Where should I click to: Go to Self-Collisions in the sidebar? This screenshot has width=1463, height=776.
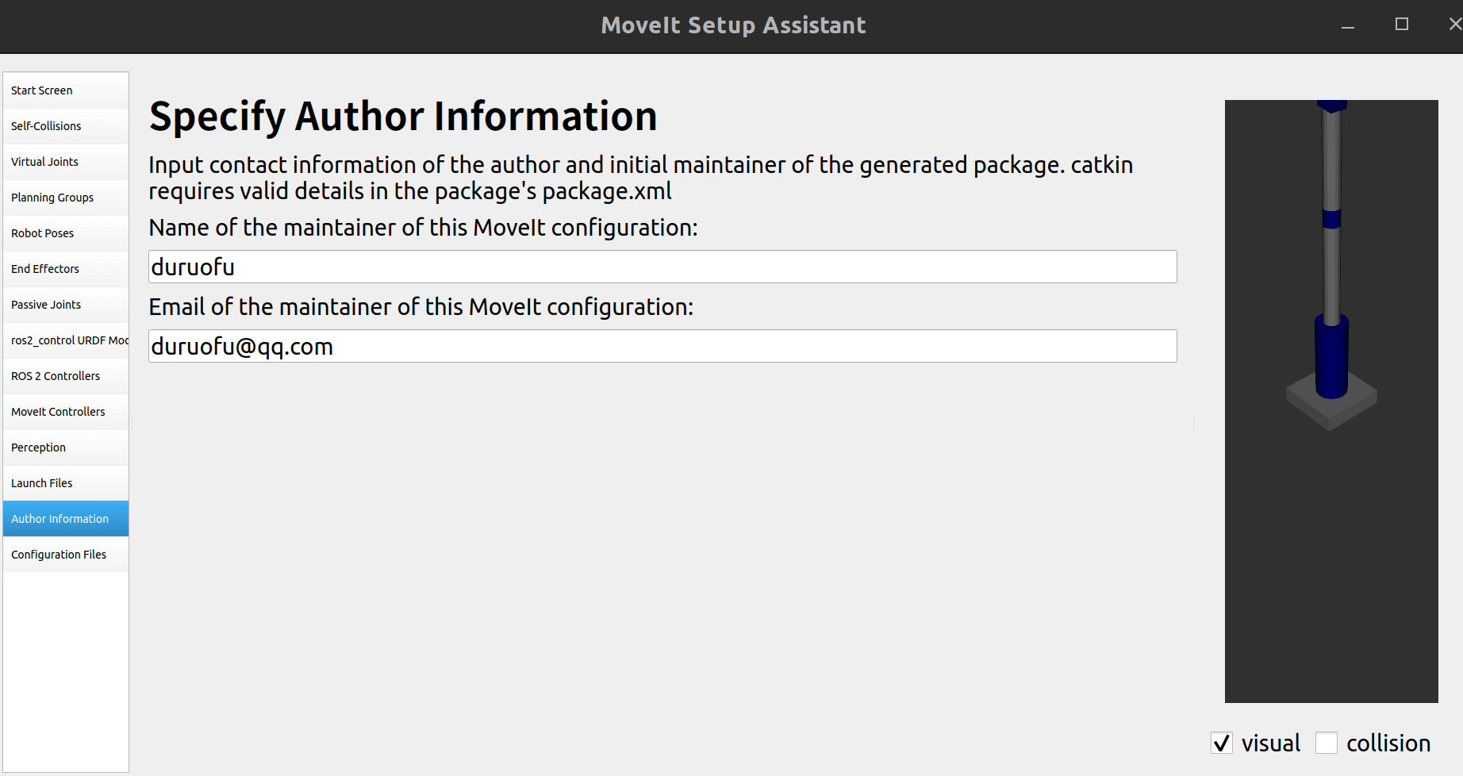coord(65,126)
